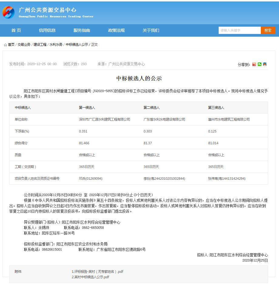Open the 英村中标候选人公示.pdf attachment
Screen dimensions: 279x287
[90, 277]
